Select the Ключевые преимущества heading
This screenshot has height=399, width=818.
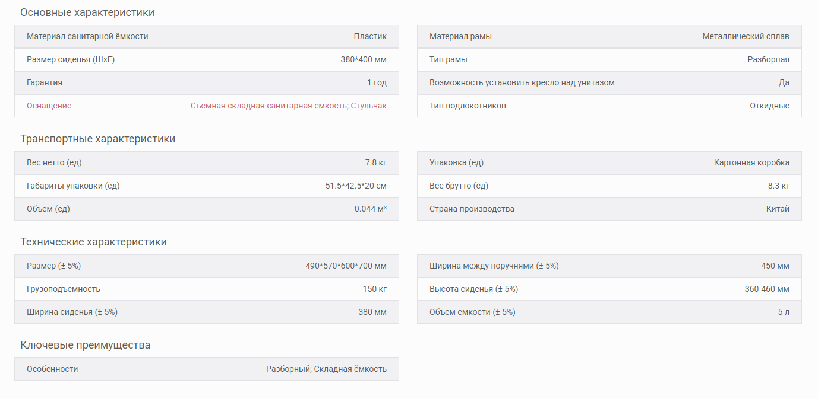tap(85, 345)
